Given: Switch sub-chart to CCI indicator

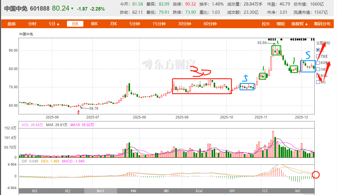Looking at the screenshot, I should (x=265, y=191).
